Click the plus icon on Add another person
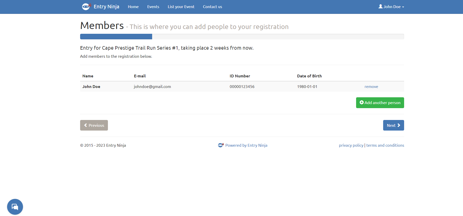Viewport: 463px width, 216px height. (361, 103)
